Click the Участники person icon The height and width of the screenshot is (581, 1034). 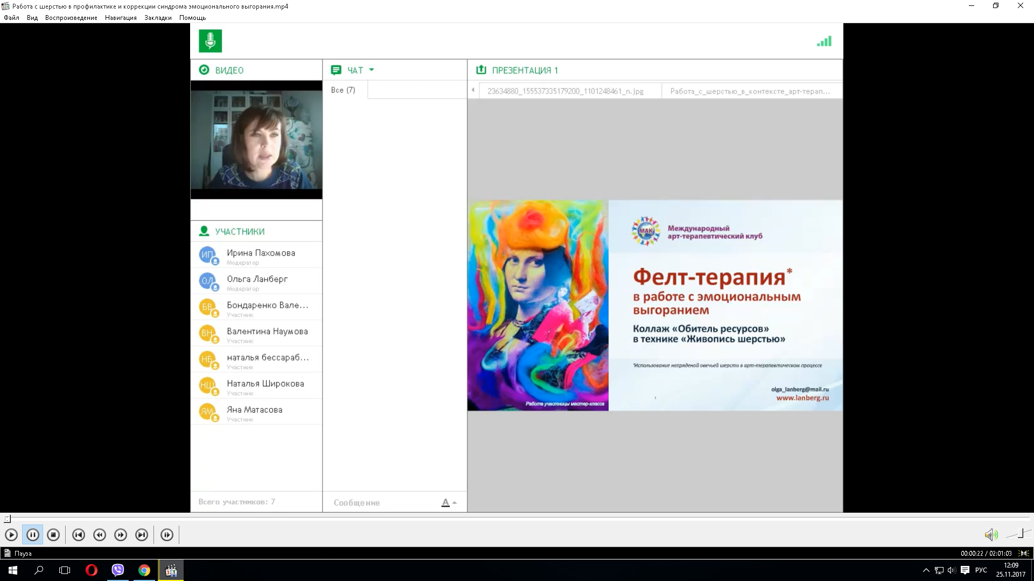tap(204, 231)
